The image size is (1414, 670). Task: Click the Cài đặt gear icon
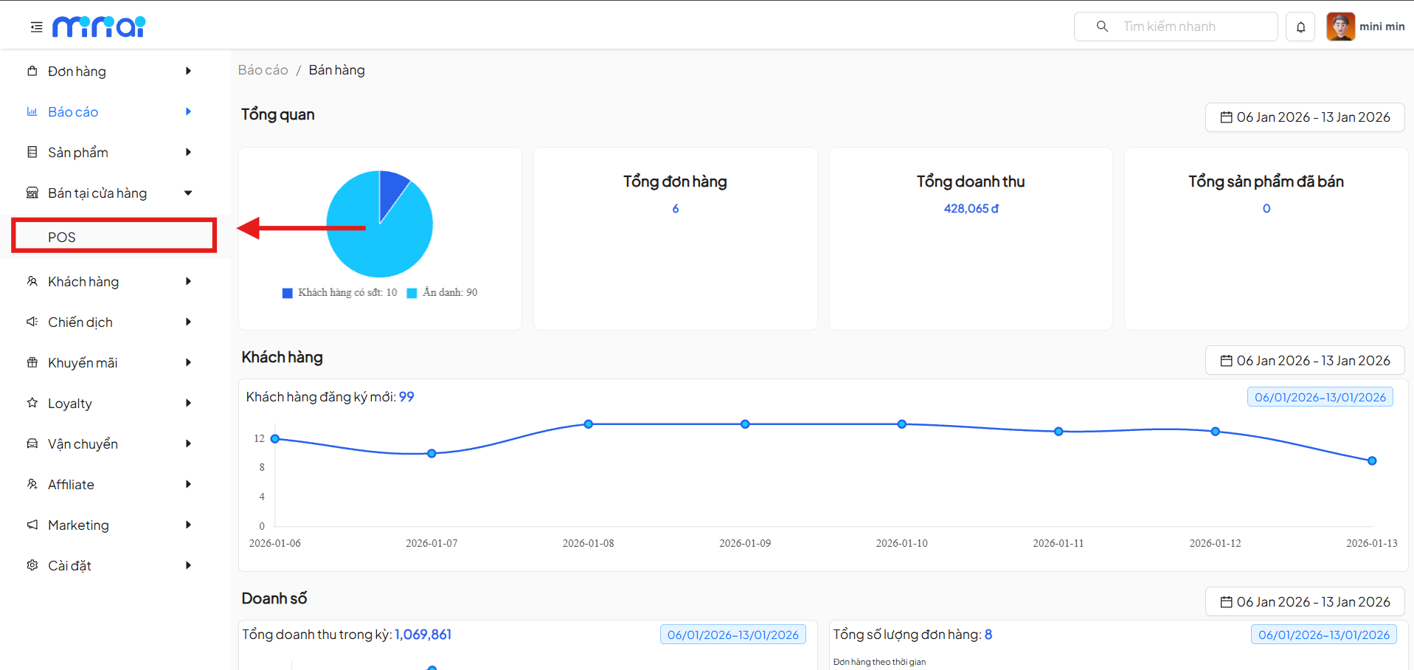tap(32, 565)
